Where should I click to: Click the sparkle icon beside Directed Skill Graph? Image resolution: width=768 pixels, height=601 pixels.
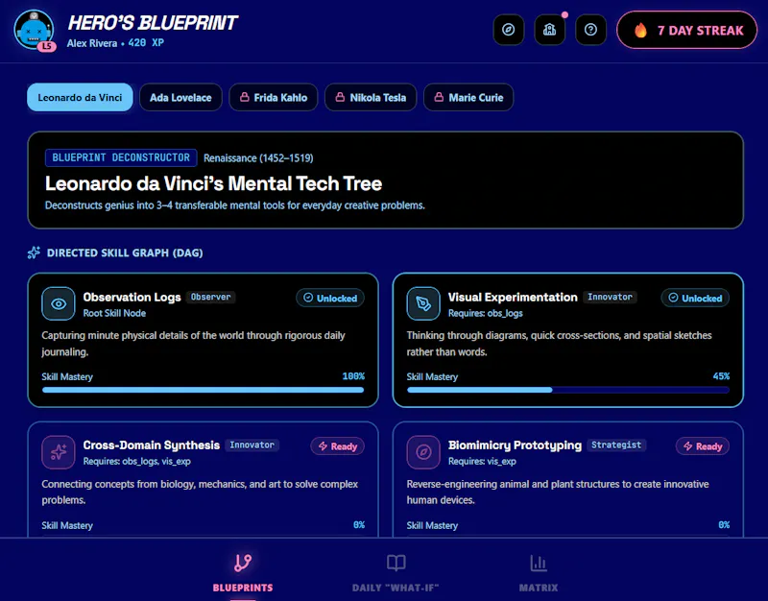pyautogui.click(x=34, y=252)
